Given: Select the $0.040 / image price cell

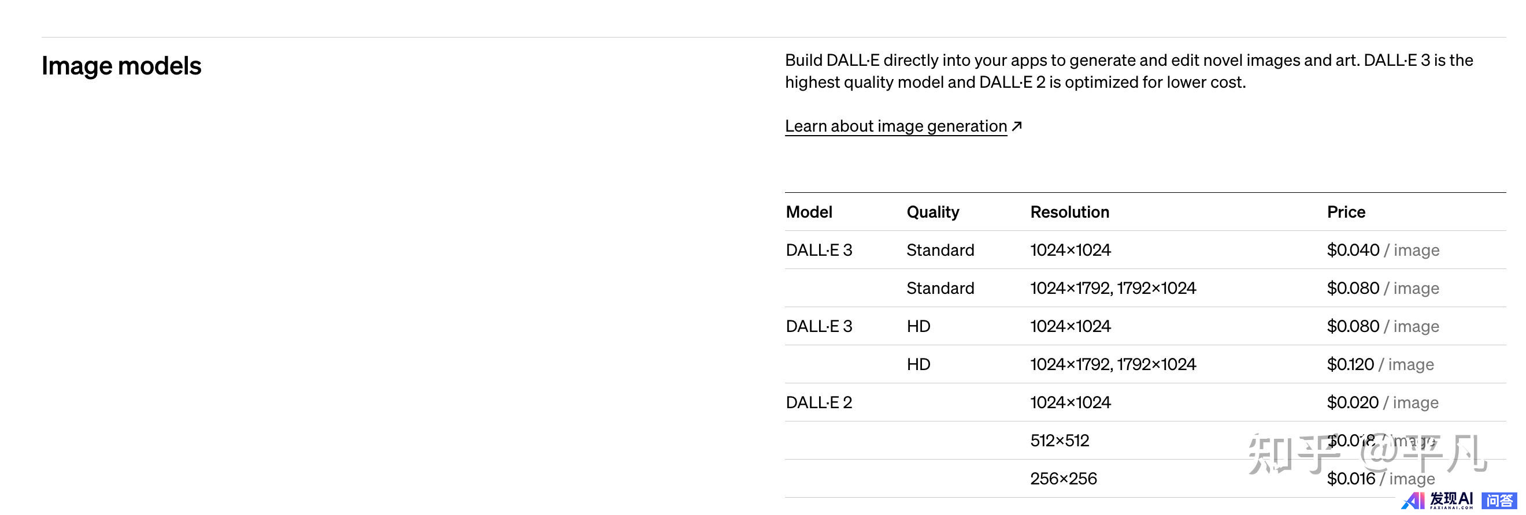Looking at the screenshot, I should click(1382, 250).
